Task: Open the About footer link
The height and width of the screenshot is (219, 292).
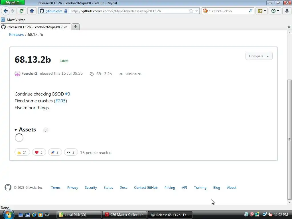Action: coord(232,188)
